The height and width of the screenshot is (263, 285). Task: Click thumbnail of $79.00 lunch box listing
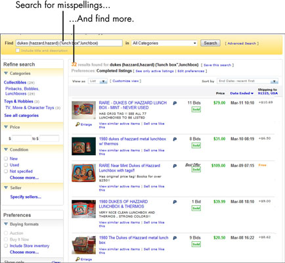pyautogui.click(x=83, y=110)
